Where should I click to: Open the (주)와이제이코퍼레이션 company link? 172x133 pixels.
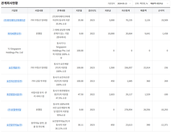[x=14, y=20]
